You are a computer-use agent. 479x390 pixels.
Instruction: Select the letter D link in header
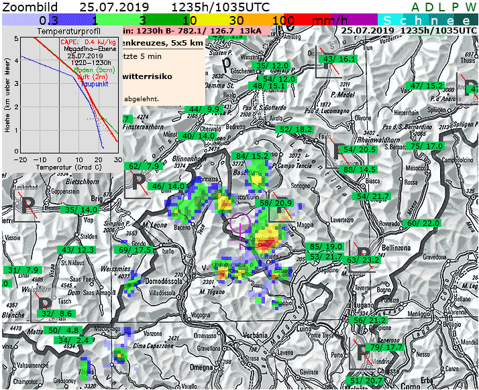(x=429, y=7)
